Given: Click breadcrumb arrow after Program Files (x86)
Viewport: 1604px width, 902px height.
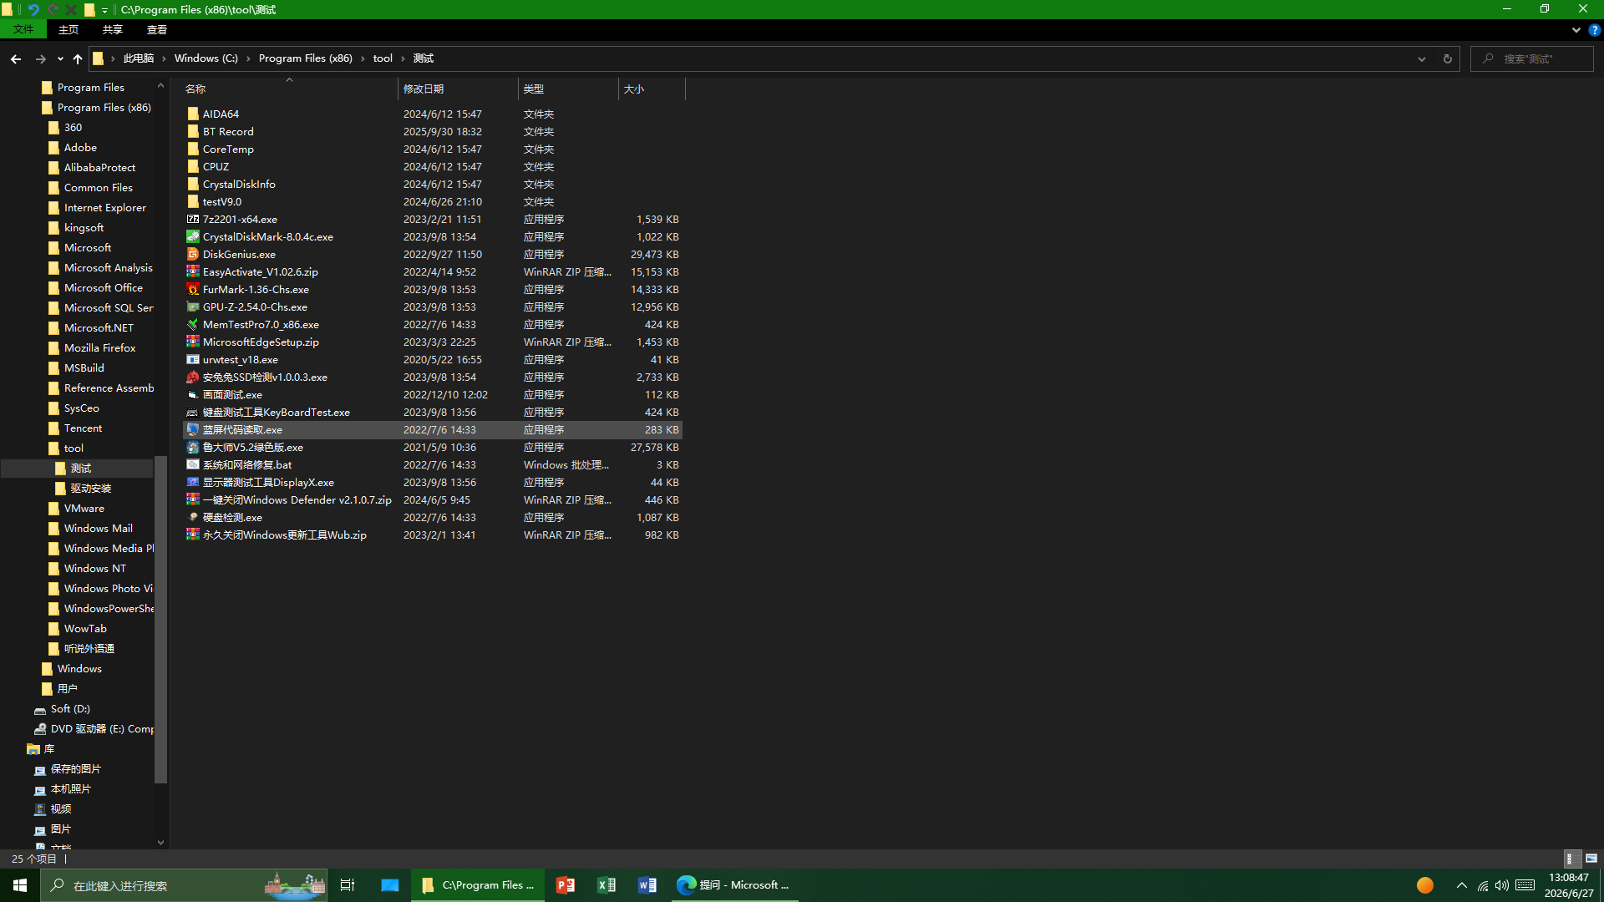Looking at the screenshot, I should [x=363, y=58].
